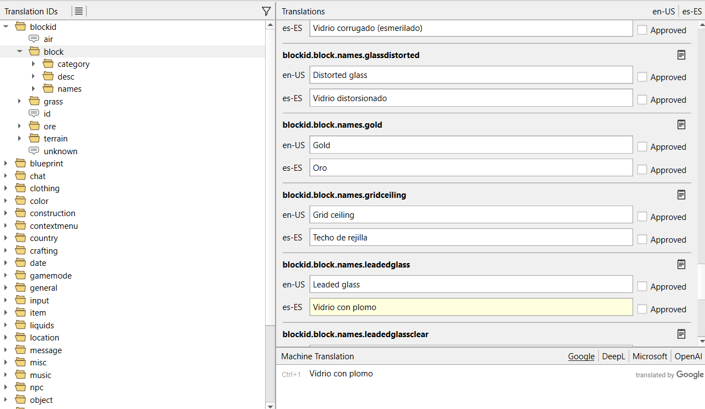Image resolution: width=705 pixels, height=409 pixels.
Task: Apply the Google suggestion Vidrio con plomo
Action: click(x=341, y=374)
